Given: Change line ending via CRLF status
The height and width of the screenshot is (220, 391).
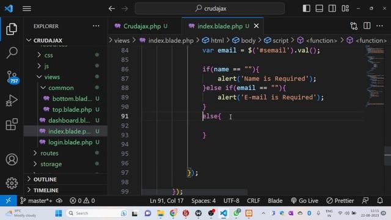Looking at the screenshot, I should [x=254, y=201].
